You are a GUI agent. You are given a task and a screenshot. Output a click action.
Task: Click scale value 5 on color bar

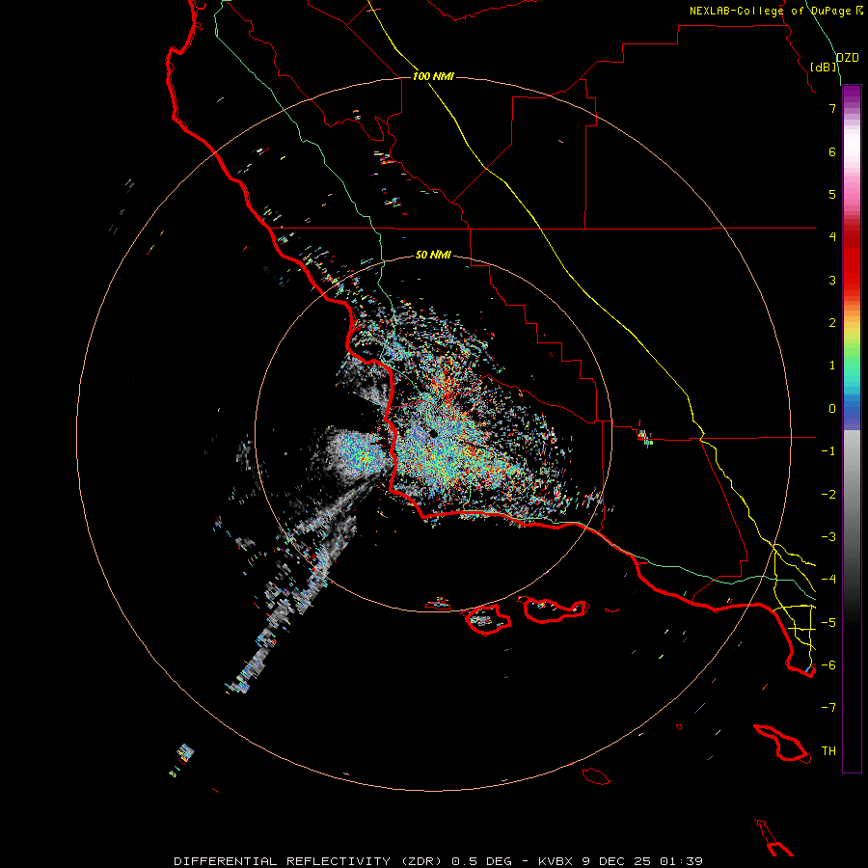(x=832, y=194)
